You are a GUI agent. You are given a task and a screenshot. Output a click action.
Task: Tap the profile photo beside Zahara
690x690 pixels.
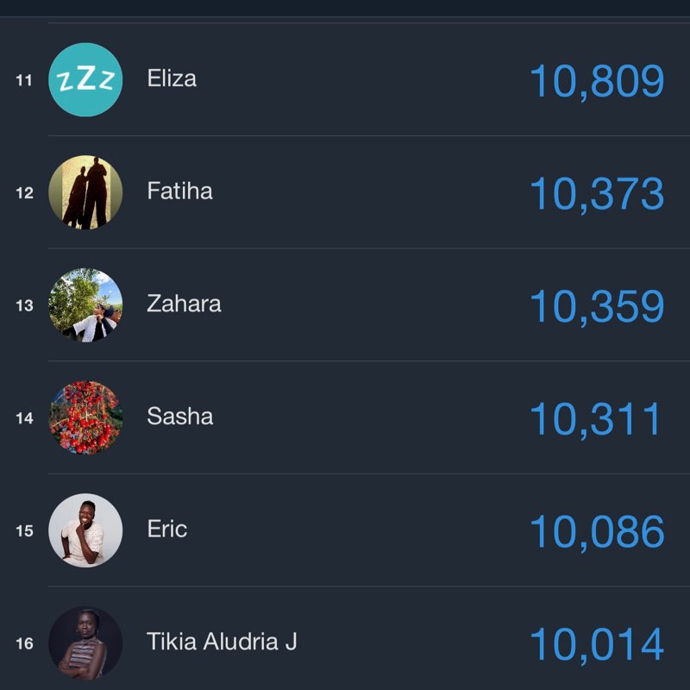(85, 305)
